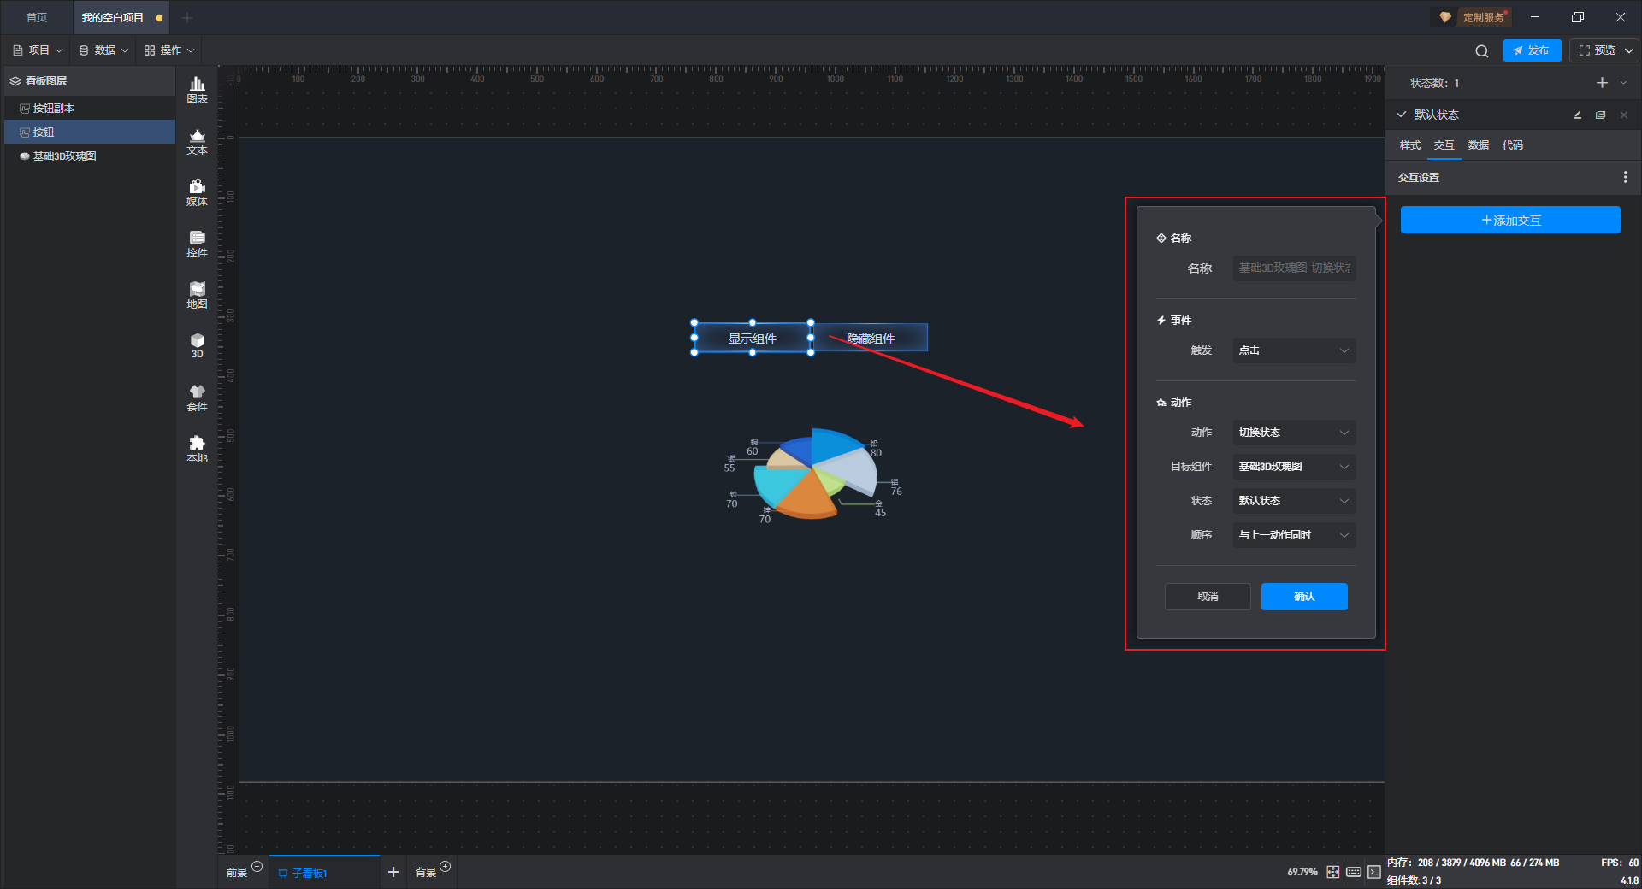This screenshot has height=889, width=1642.
Task: Open the 交互设置 three-dot menu
Action: pos(1625,177)
